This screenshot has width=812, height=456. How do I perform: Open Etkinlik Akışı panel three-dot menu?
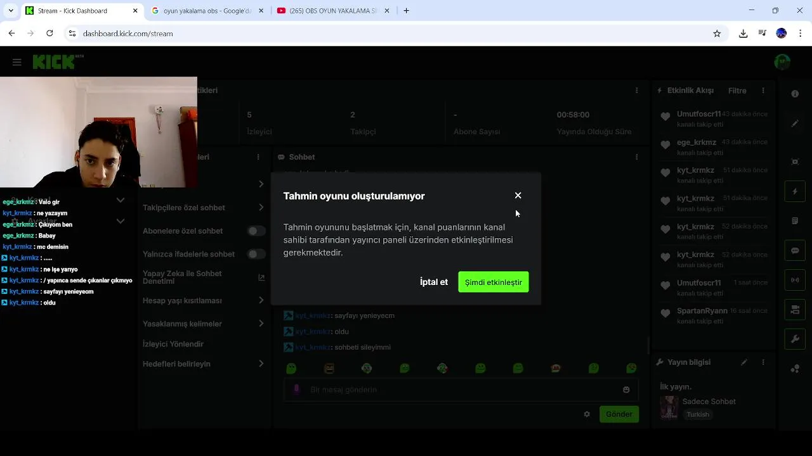(763, 91)
